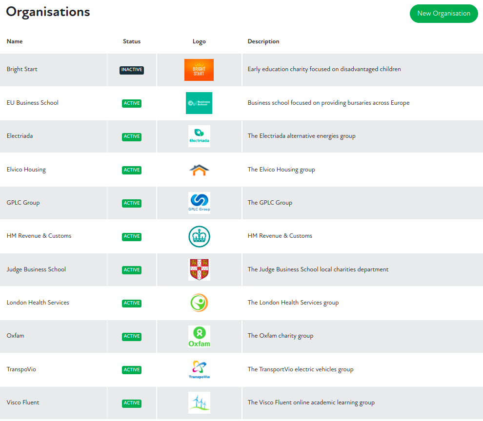483x421 pixels.
Task: Click the TranspoVio logo
Action: tap(199, 369)
